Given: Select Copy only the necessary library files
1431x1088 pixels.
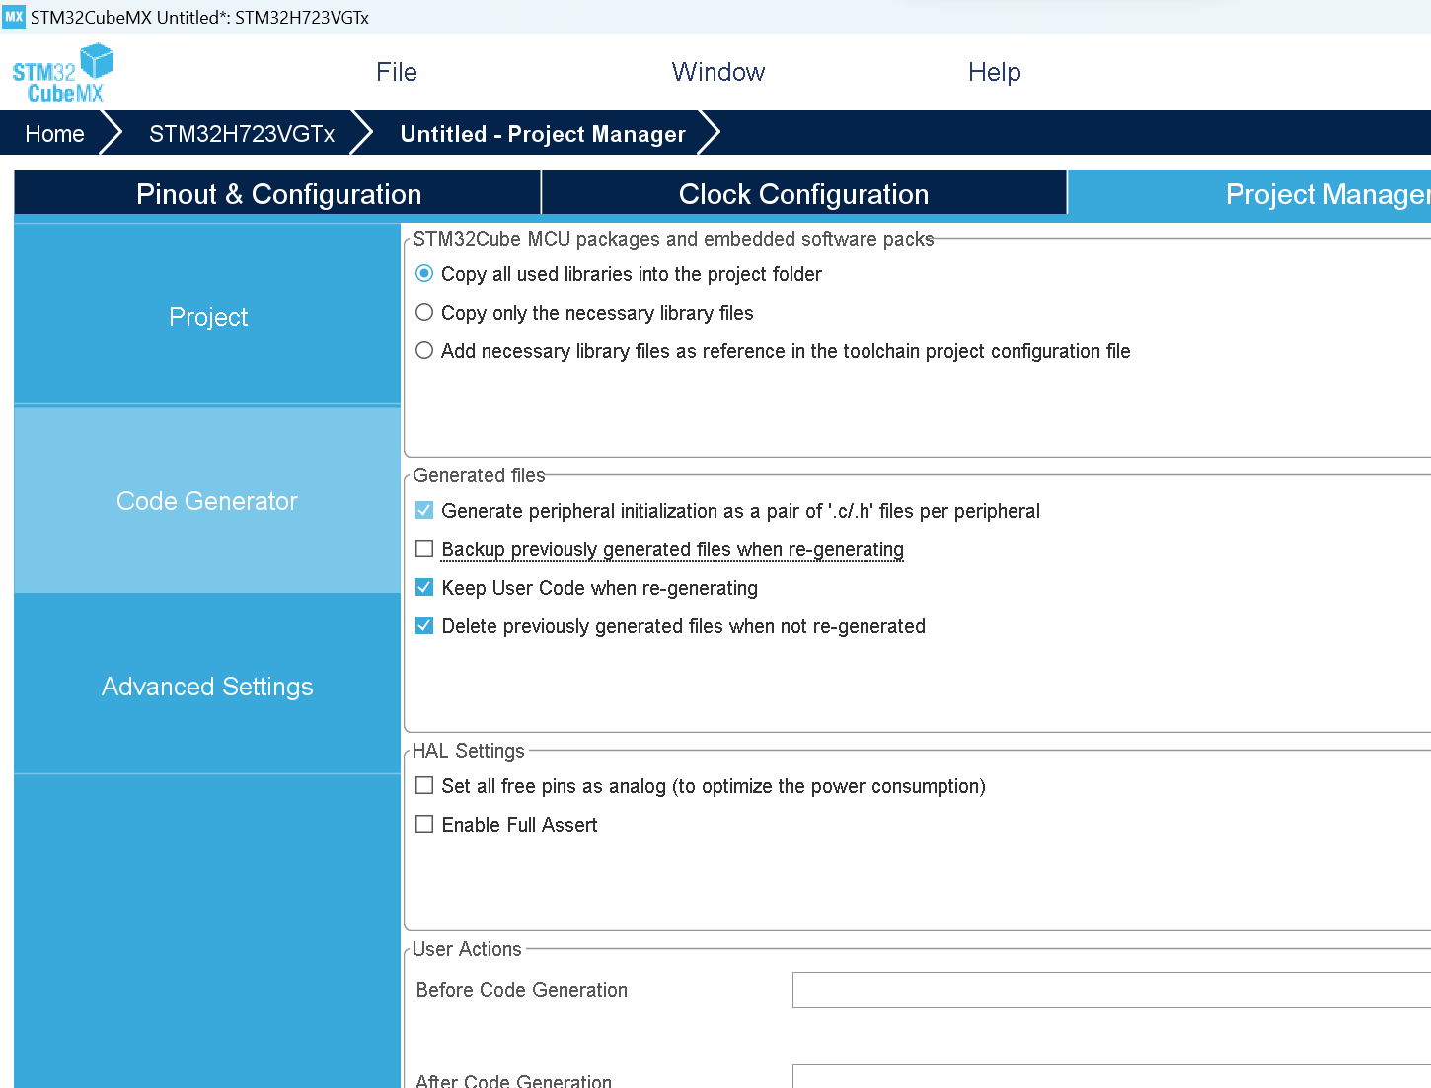Looking at the screenshot, I should pyautogui.click(x=424, y=312).
